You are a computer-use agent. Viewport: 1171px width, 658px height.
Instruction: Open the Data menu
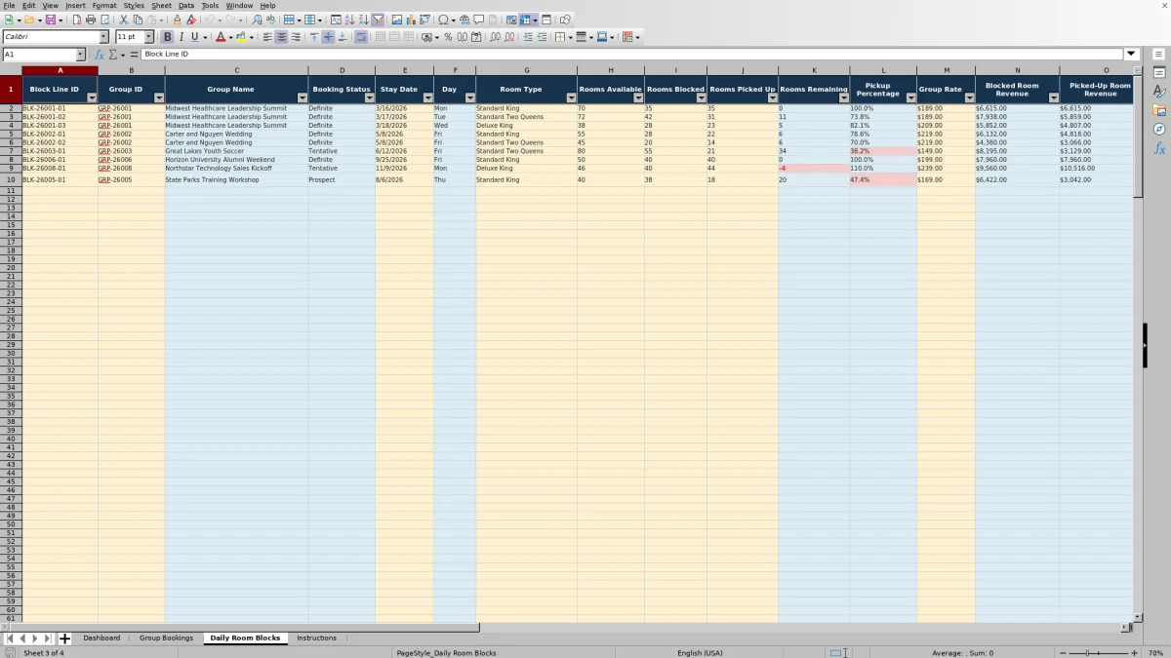(x=185, y=6)
